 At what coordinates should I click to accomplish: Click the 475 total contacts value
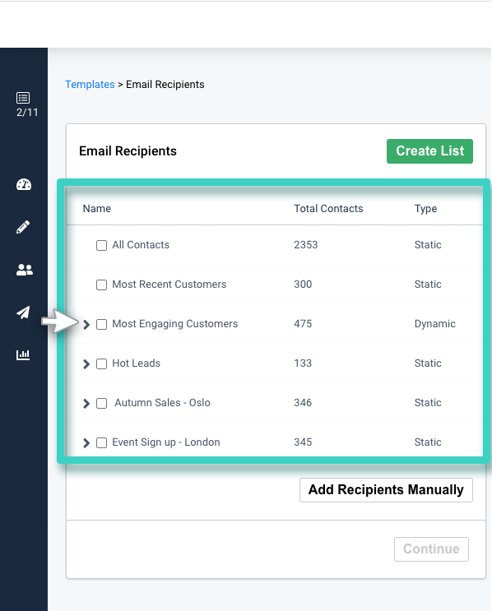pyautogui.click(x=303, y=323)
